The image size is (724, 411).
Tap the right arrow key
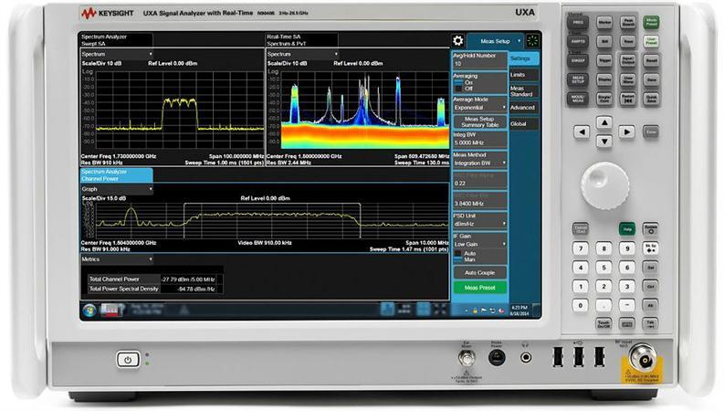pos(626,132)
